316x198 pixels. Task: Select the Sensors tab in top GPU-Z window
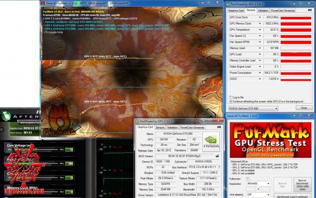(x=251, y=10)
